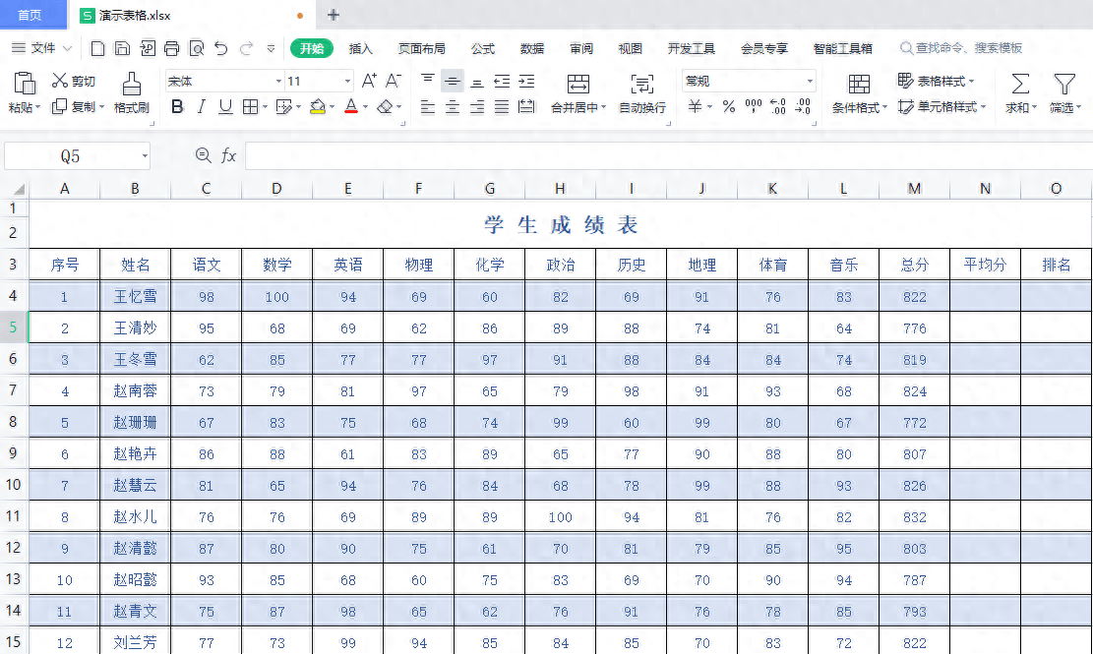Add new document tab with plus
The image size is (1093, 654).
(334, 15)
